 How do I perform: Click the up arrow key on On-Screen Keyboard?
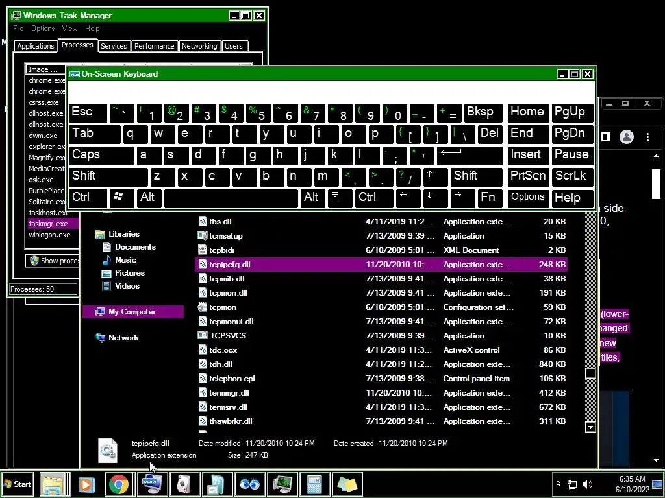tap(435, 176)
